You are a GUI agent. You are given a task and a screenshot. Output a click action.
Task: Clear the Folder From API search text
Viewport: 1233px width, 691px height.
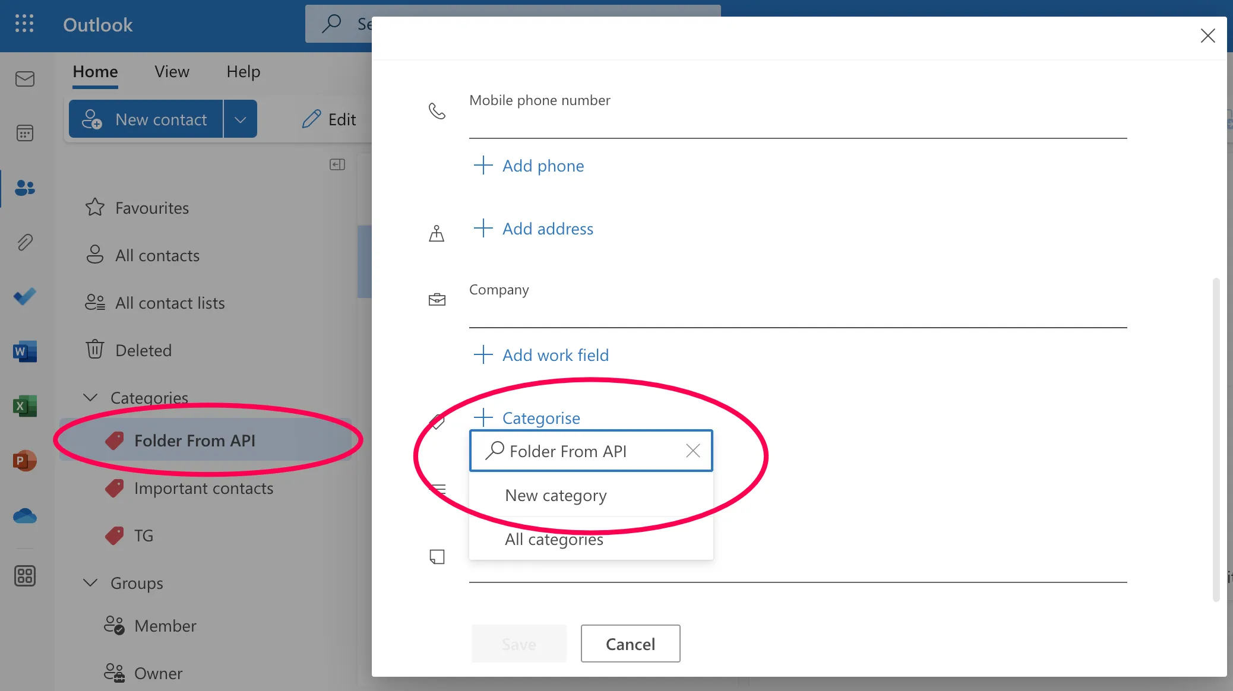pos(693,451)
